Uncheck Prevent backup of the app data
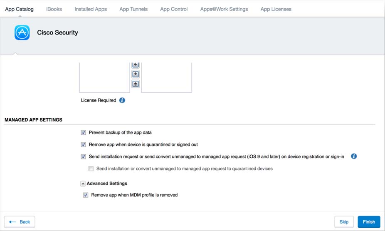385x231 pixels. [x=84, y=132]
